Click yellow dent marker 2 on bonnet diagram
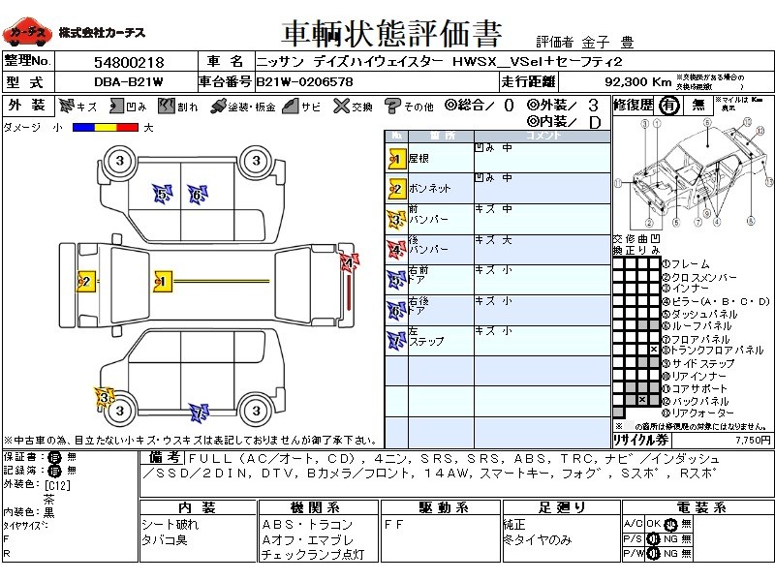 point(86,281)
